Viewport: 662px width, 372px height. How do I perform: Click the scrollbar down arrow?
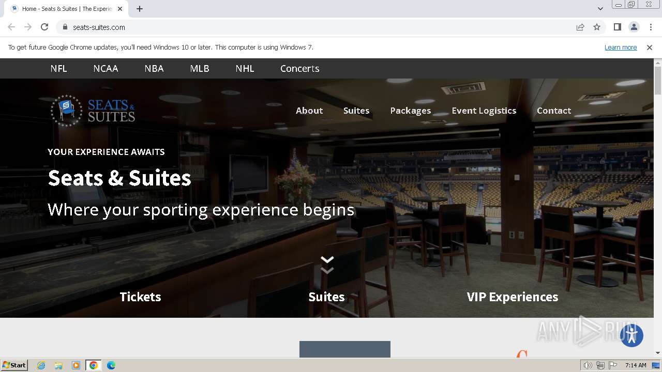pos(658,353)
